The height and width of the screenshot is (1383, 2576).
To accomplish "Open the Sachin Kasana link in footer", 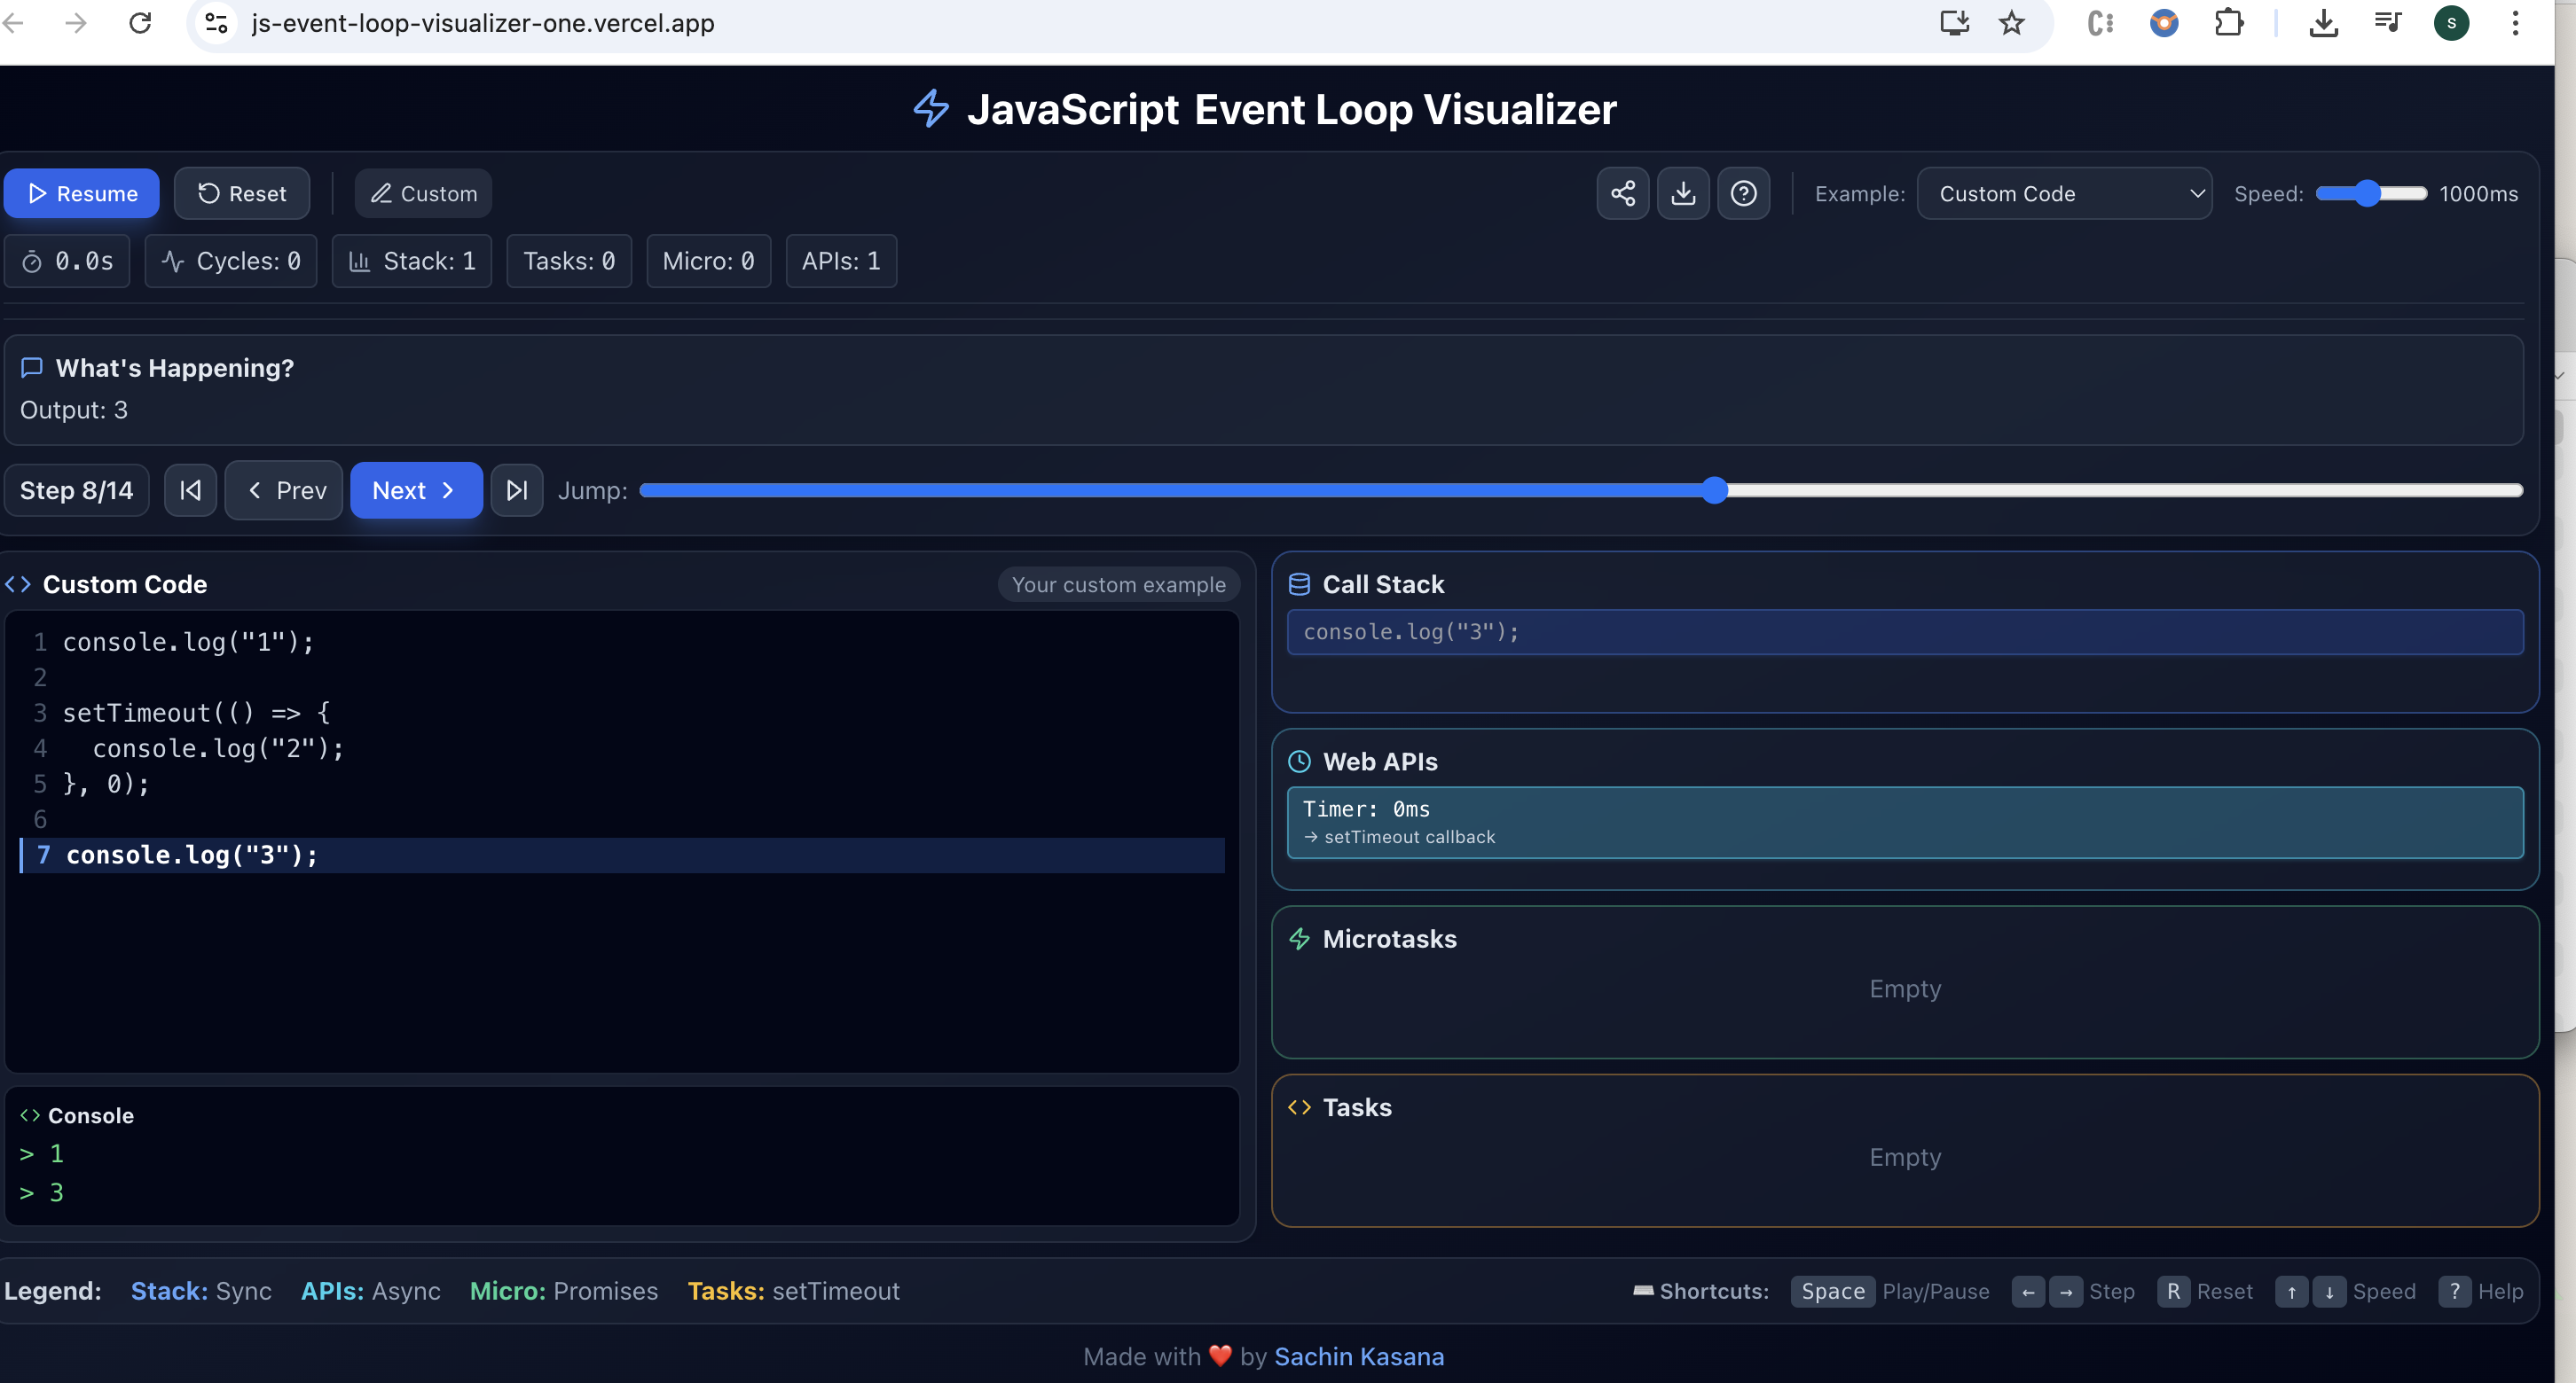I will point(1359,1356).
